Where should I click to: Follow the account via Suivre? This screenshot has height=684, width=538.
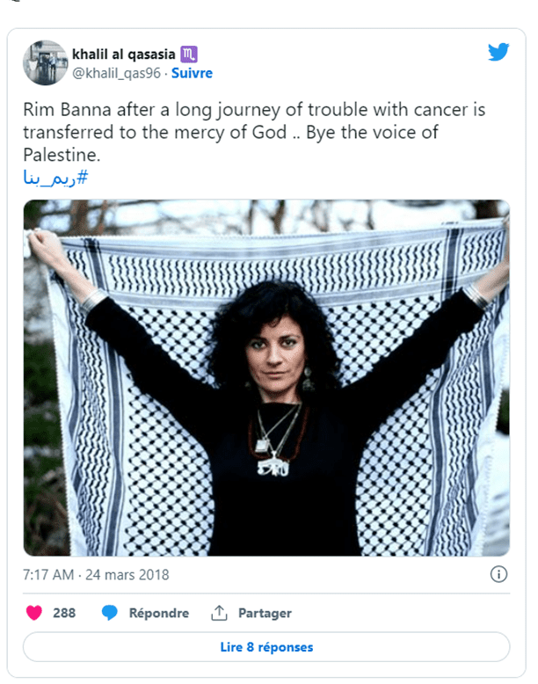(x=192, y=73)
